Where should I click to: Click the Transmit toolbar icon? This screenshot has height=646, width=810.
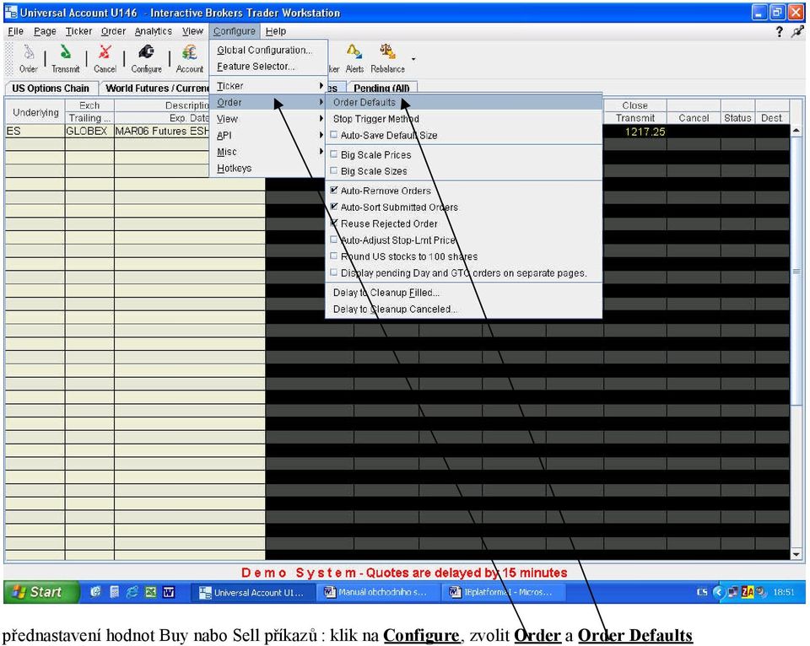click(66, 58)
